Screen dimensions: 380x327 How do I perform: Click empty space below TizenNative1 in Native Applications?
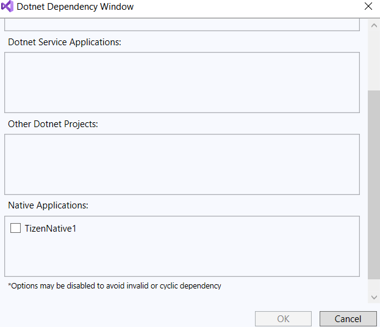[182, 257]
